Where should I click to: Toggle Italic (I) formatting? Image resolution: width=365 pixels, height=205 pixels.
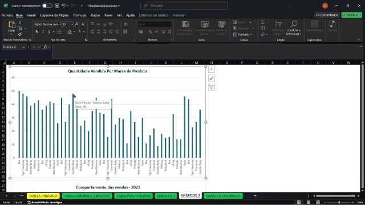43,32
